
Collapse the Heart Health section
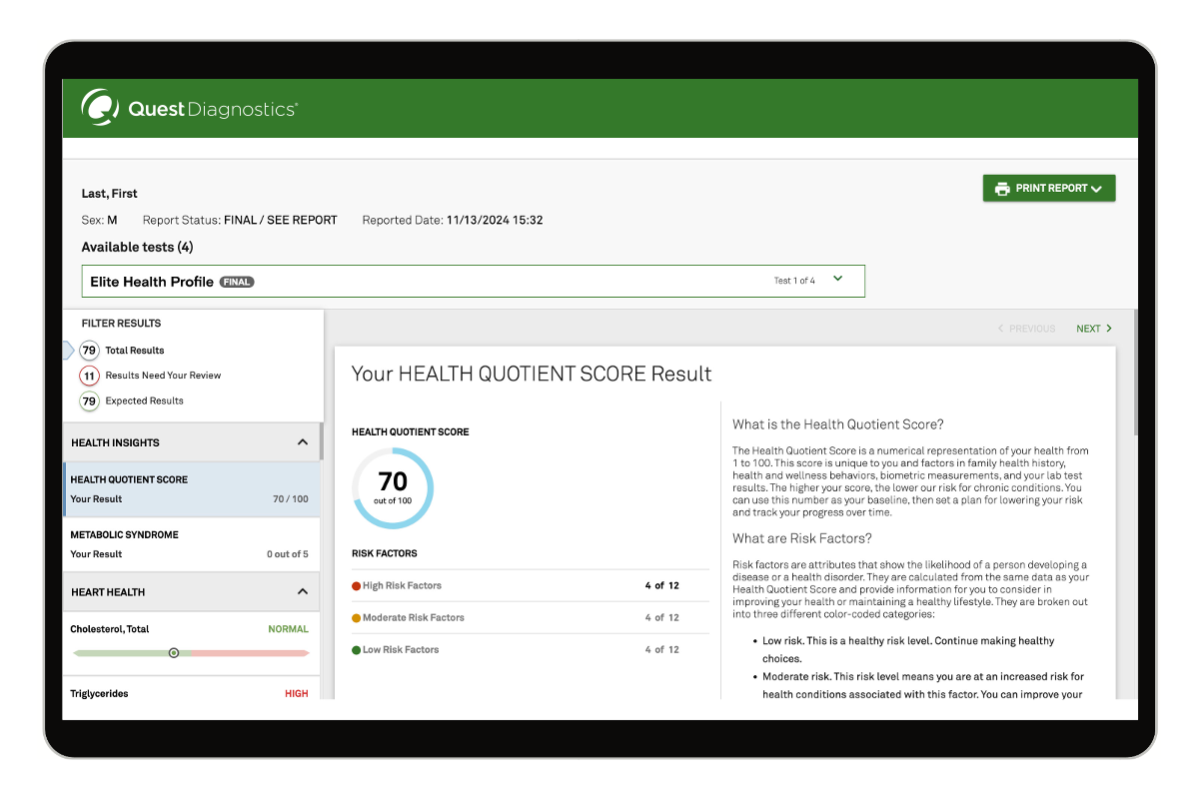pos(303,592)
